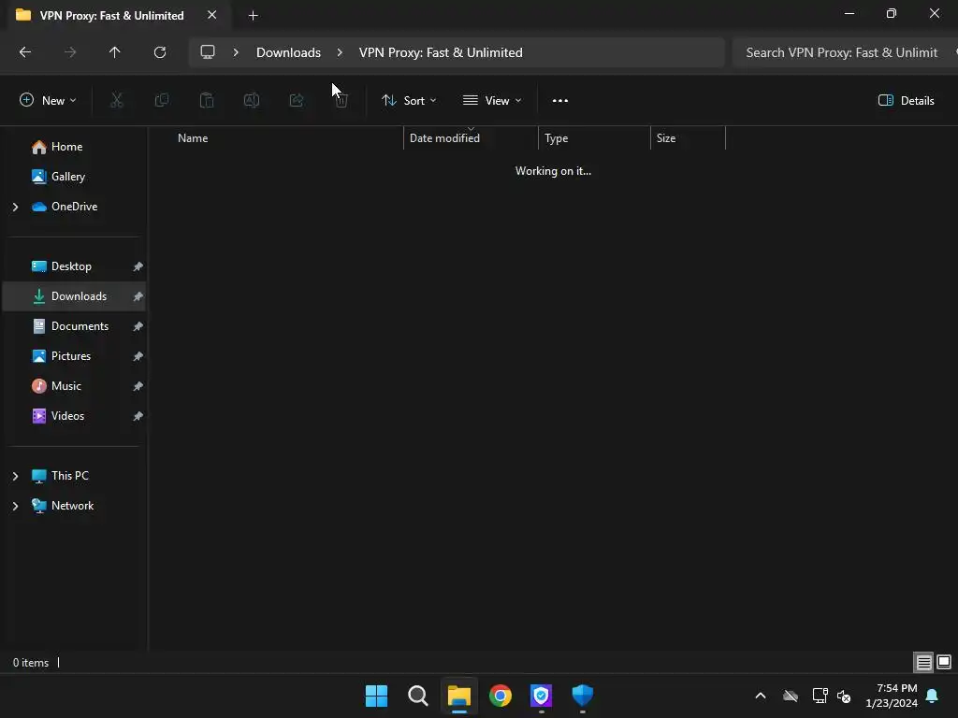Click the Paste clipboard icon
This screenshot has width=958, height=718.
tap(207, 100)
